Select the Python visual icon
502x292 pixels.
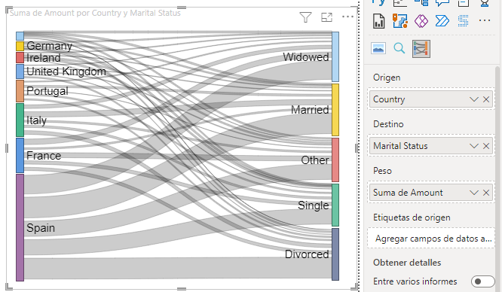379,2
